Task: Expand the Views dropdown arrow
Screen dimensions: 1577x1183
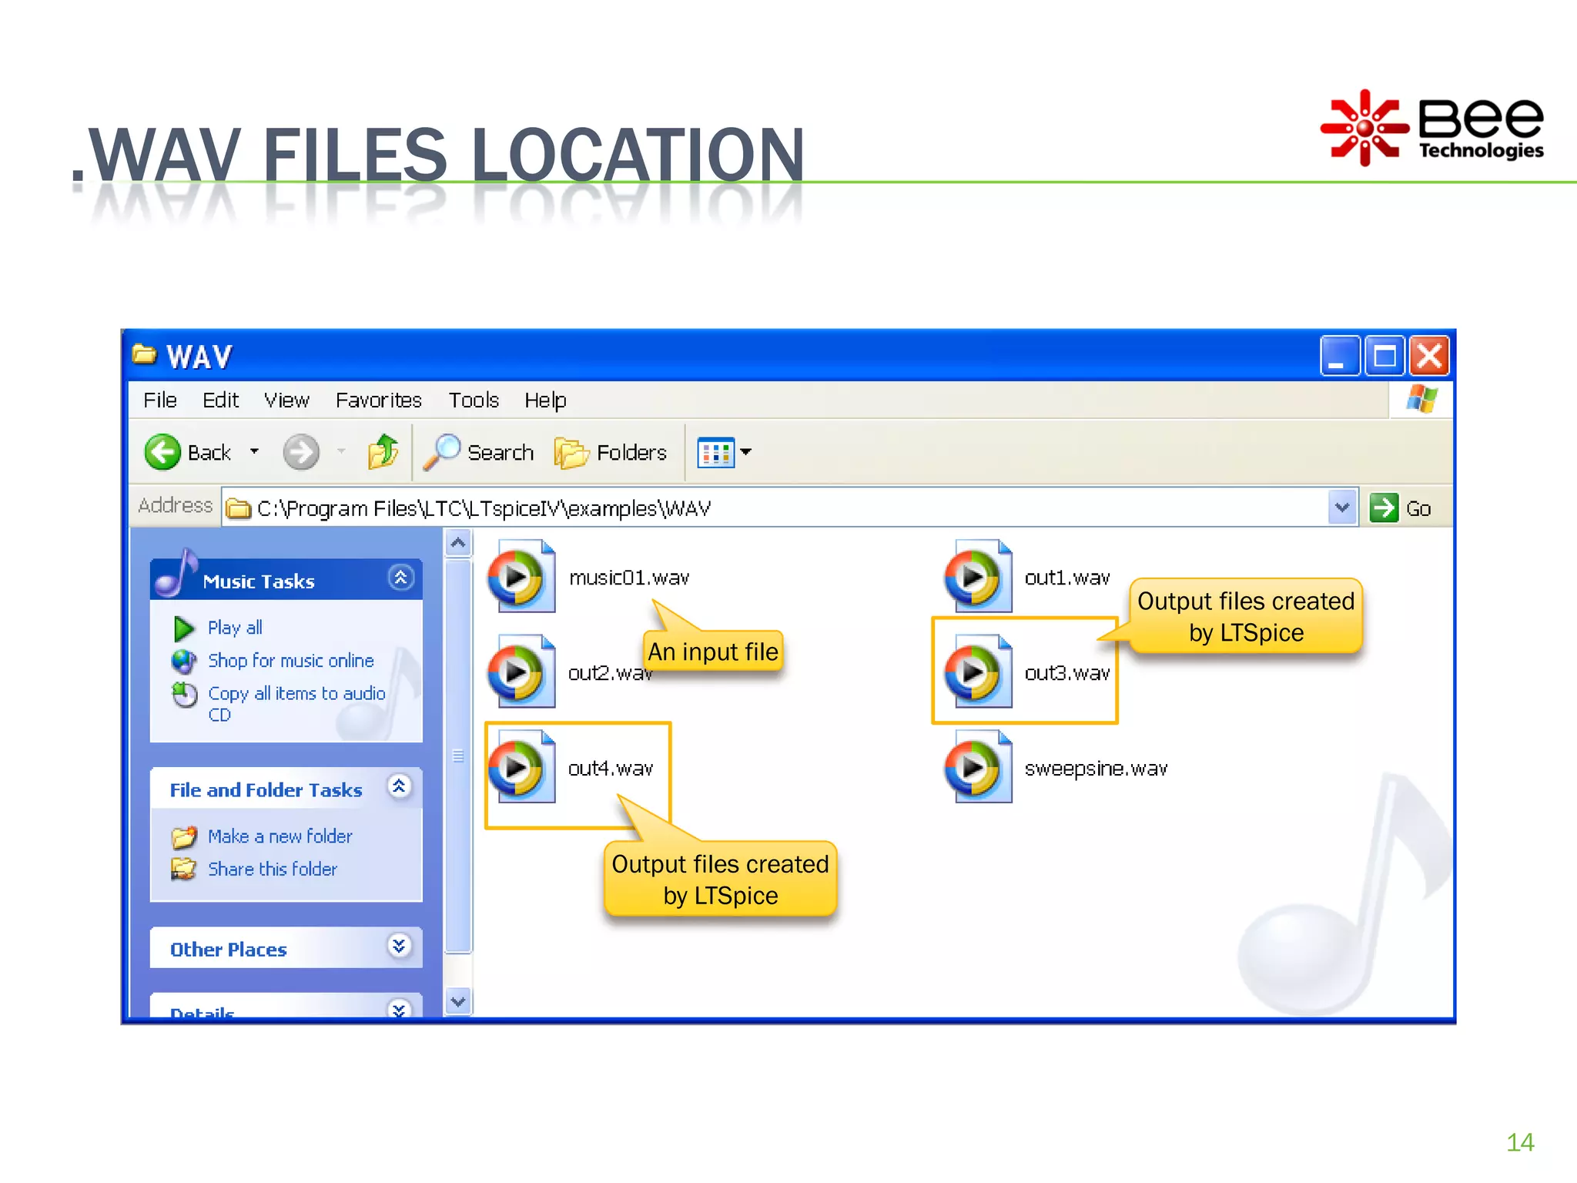Action: (745, 452)
